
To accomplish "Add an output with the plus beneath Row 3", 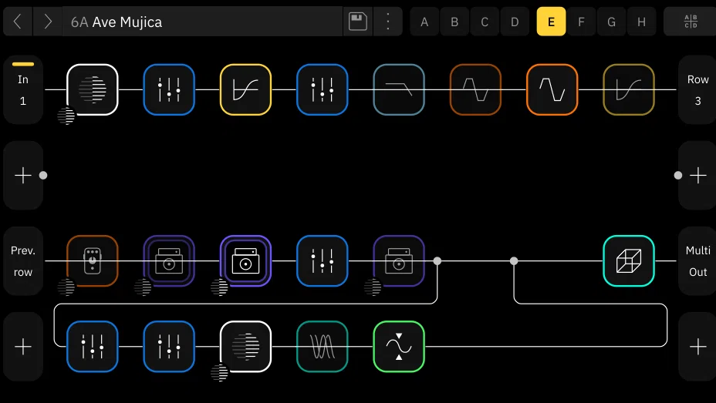I will 697,176.
